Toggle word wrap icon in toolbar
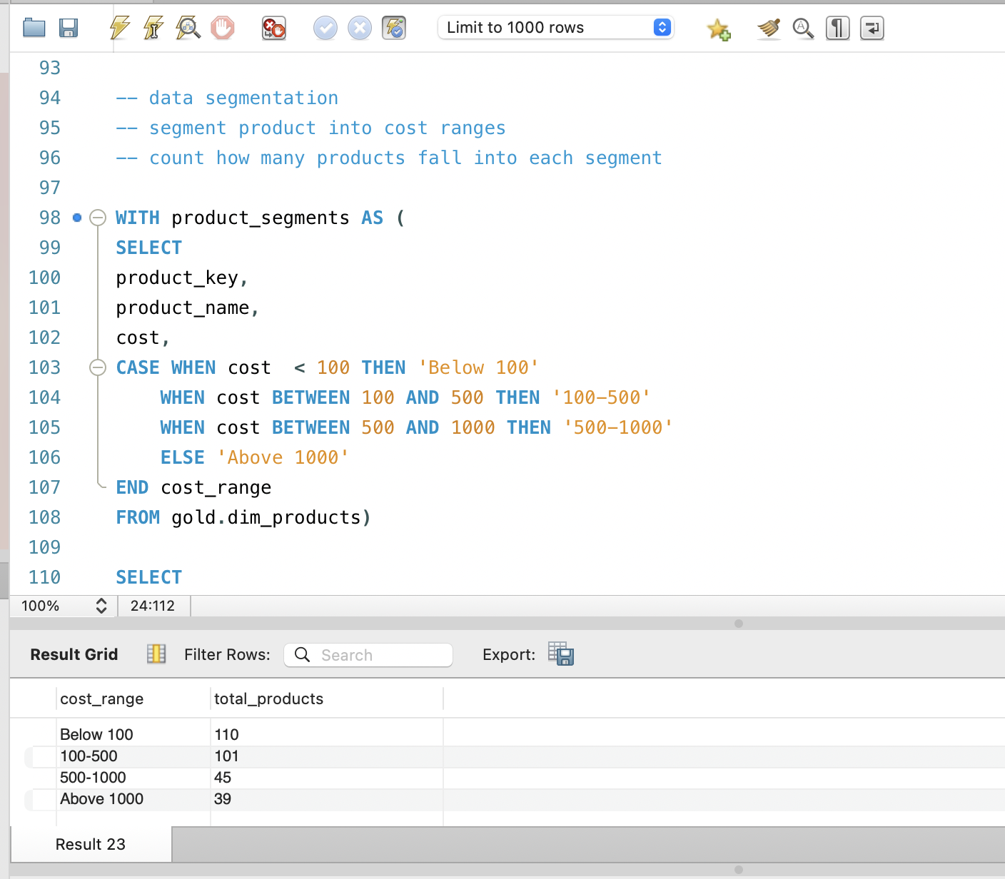 (x=872, y=29)
